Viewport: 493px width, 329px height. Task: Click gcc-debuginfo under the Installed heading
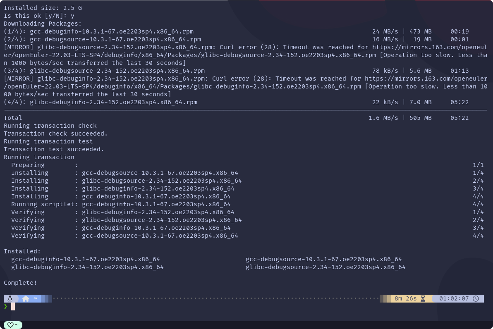(x=86, y=259)
